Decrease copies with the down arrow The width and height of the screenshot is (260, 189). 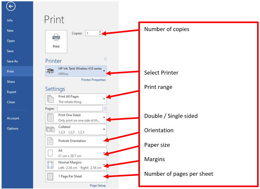[x=100, y=35]
